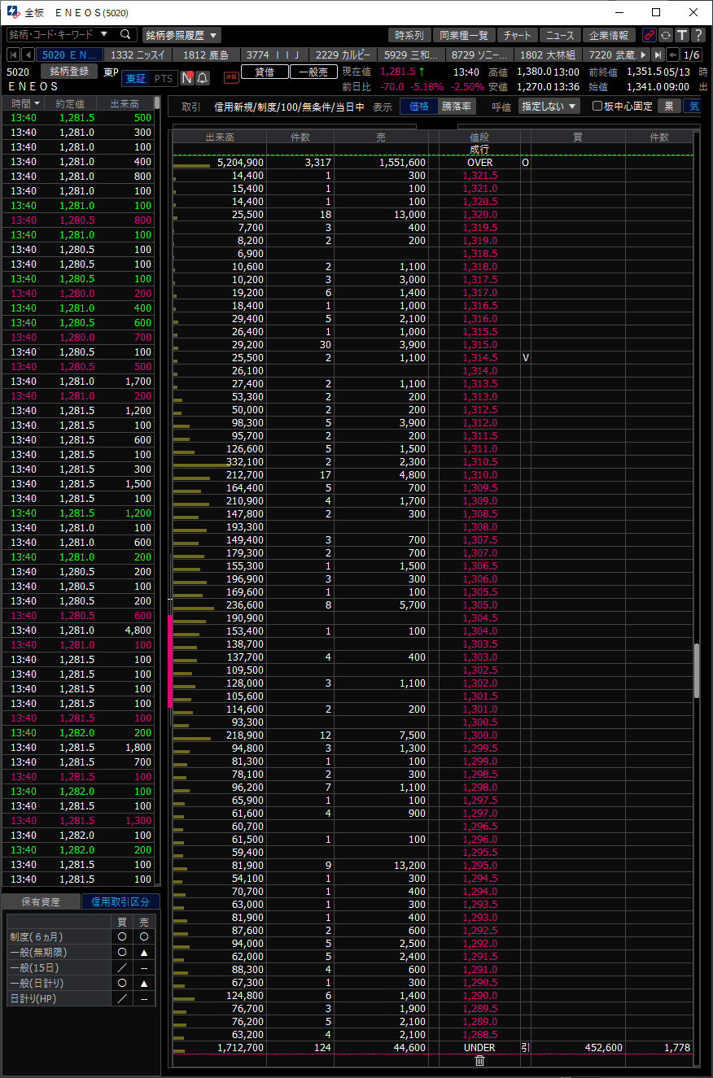Click the refresh icon in top toolbar
Image resolution: width=713 pixels, height=1078 pixels.
click(665, 35)
